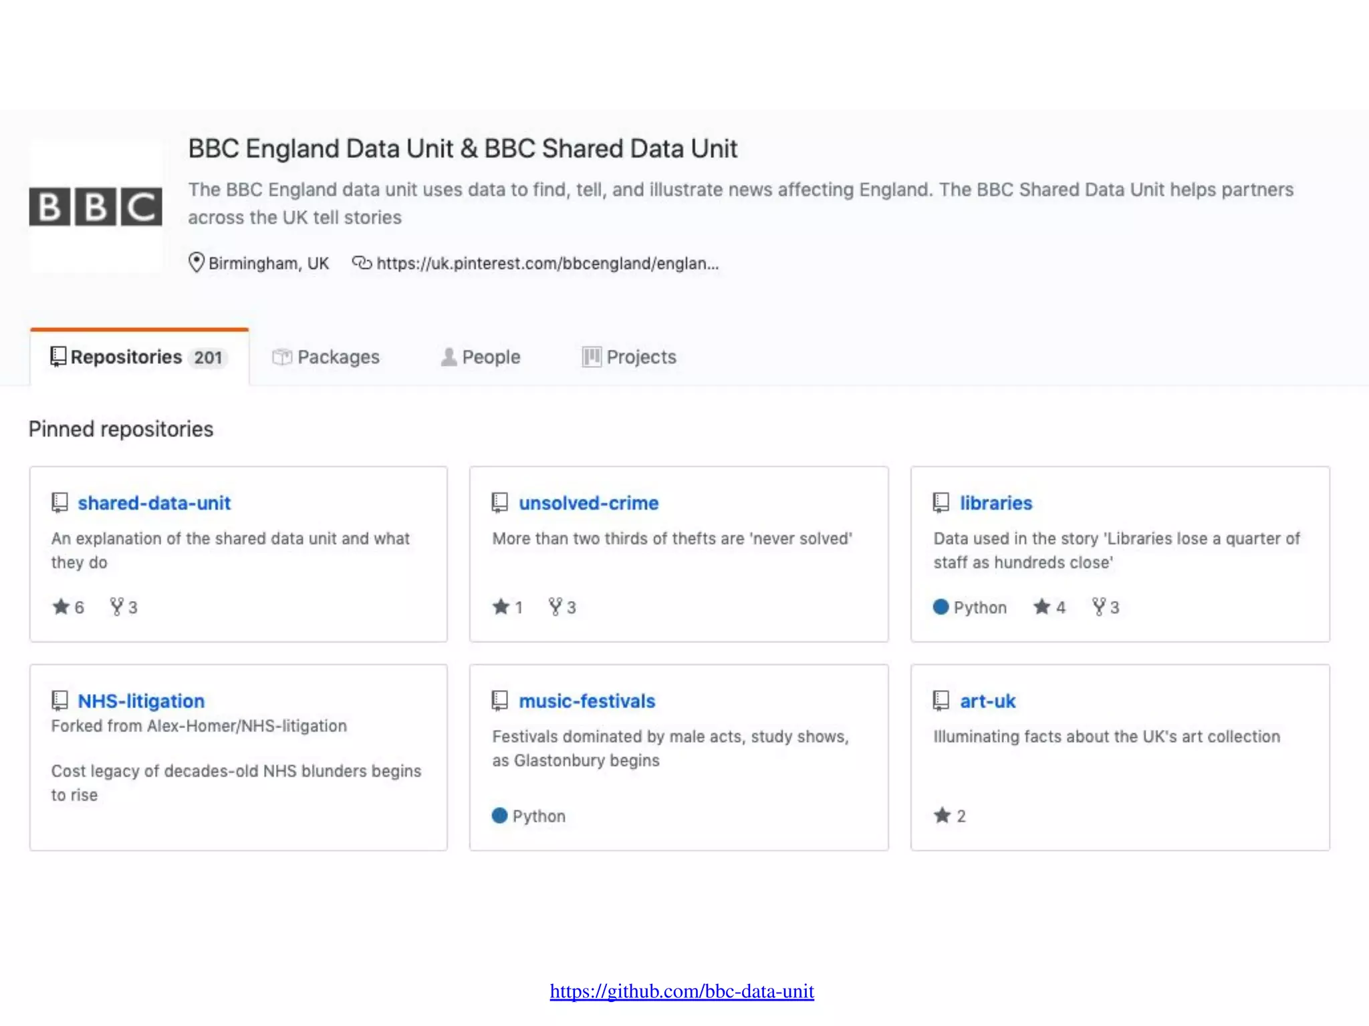Viewport: 1369px width, 1026px height.
Task: Open the uk.pinterest.com bbcengland link
Action: click(547, 263)
